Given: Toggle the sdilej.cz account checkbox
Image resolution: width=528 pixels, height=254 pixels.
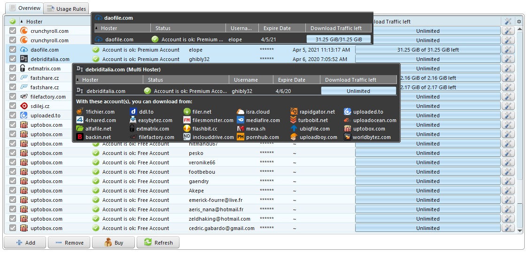Looking at the screenshot, I should pos(13,106).
